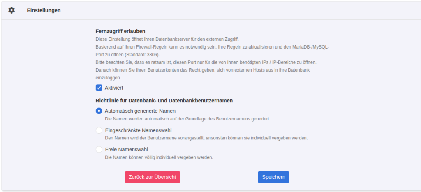The height and width of the screenshot is (192, 421).
Task: Click the text mentioning Standard: 3306
Action: 127,55
